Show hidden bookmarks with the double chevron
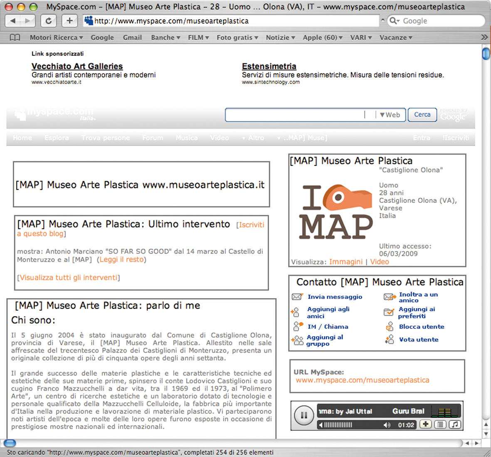This screenshot has width=491, height=457. tap(484, 37)
